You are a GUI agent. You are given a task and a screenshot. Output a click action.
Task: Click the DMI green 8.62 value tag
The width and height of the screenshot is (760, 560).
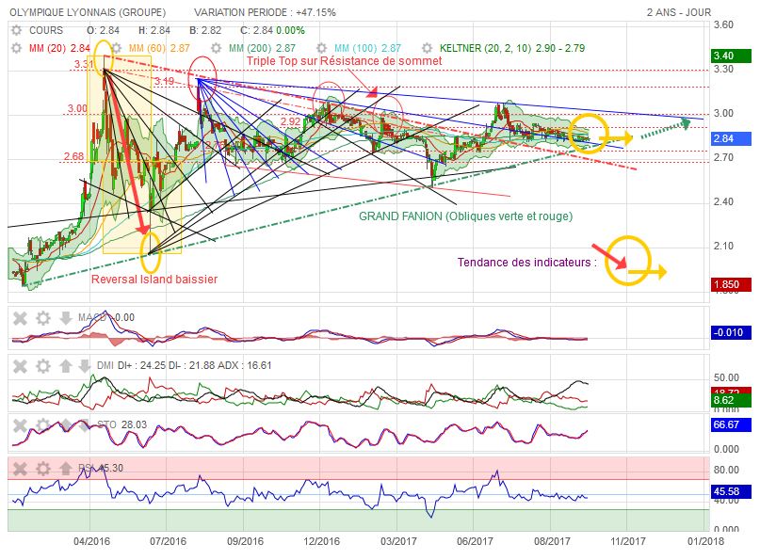pos(731,400)
